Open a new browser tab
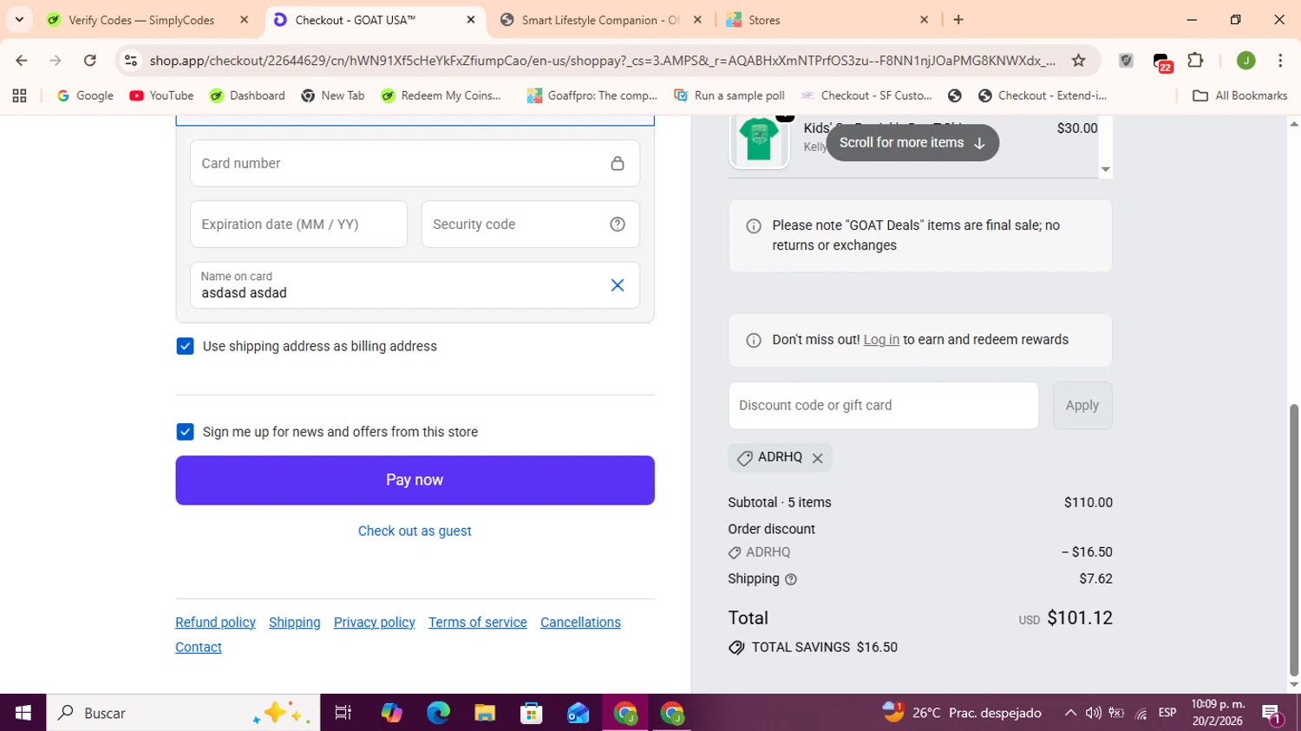The image size is (1301, 731). pyautogui.click(x=958, y=20)
